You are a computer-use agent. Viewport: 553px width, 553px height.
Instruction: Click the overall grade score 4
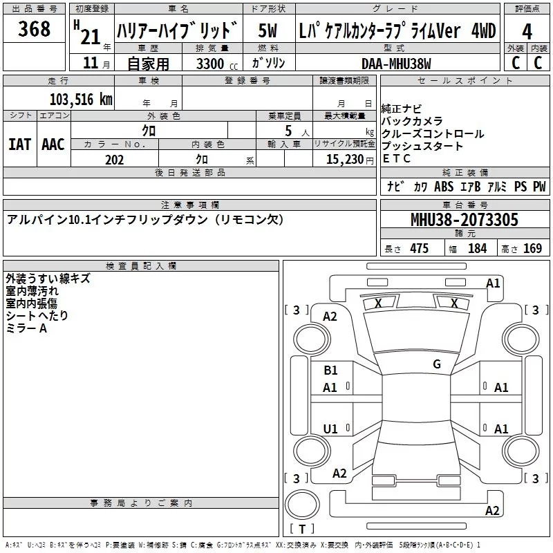(527, 31)
